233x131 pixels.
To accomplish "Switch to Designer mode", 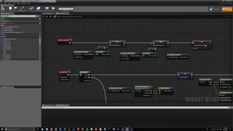I will pos(215,9).
